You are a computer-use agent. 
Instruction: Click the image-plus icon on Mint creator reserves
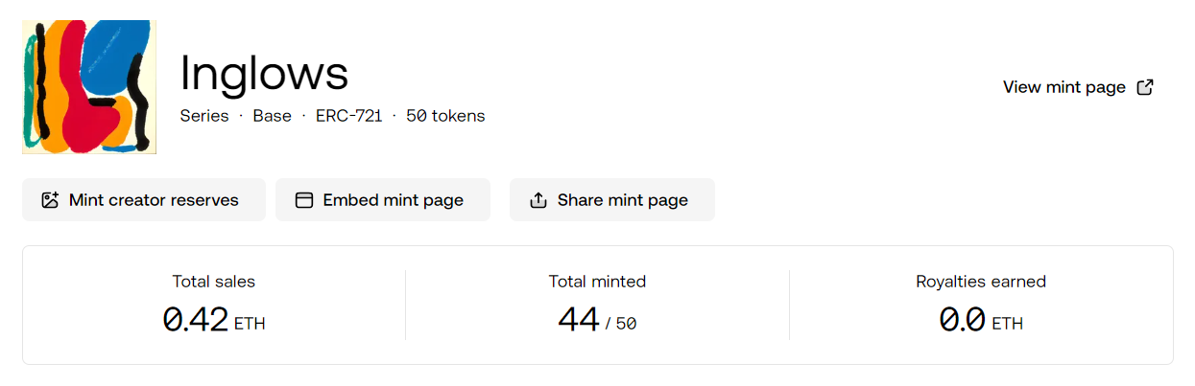pos(50,200)
